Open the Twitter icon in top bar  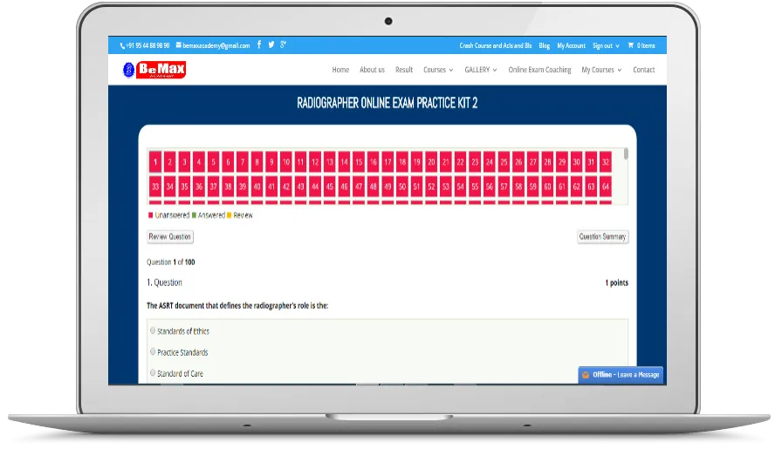[x=271, y=45]
